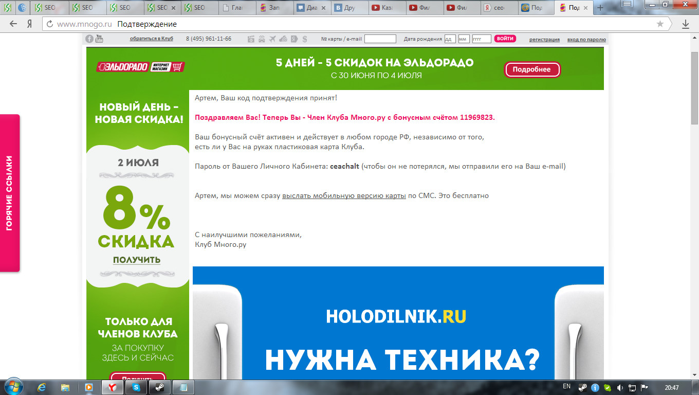Screen dimensions: 699x395
Task: Bookmark this page with the star icon
Action: pos(660,24)
